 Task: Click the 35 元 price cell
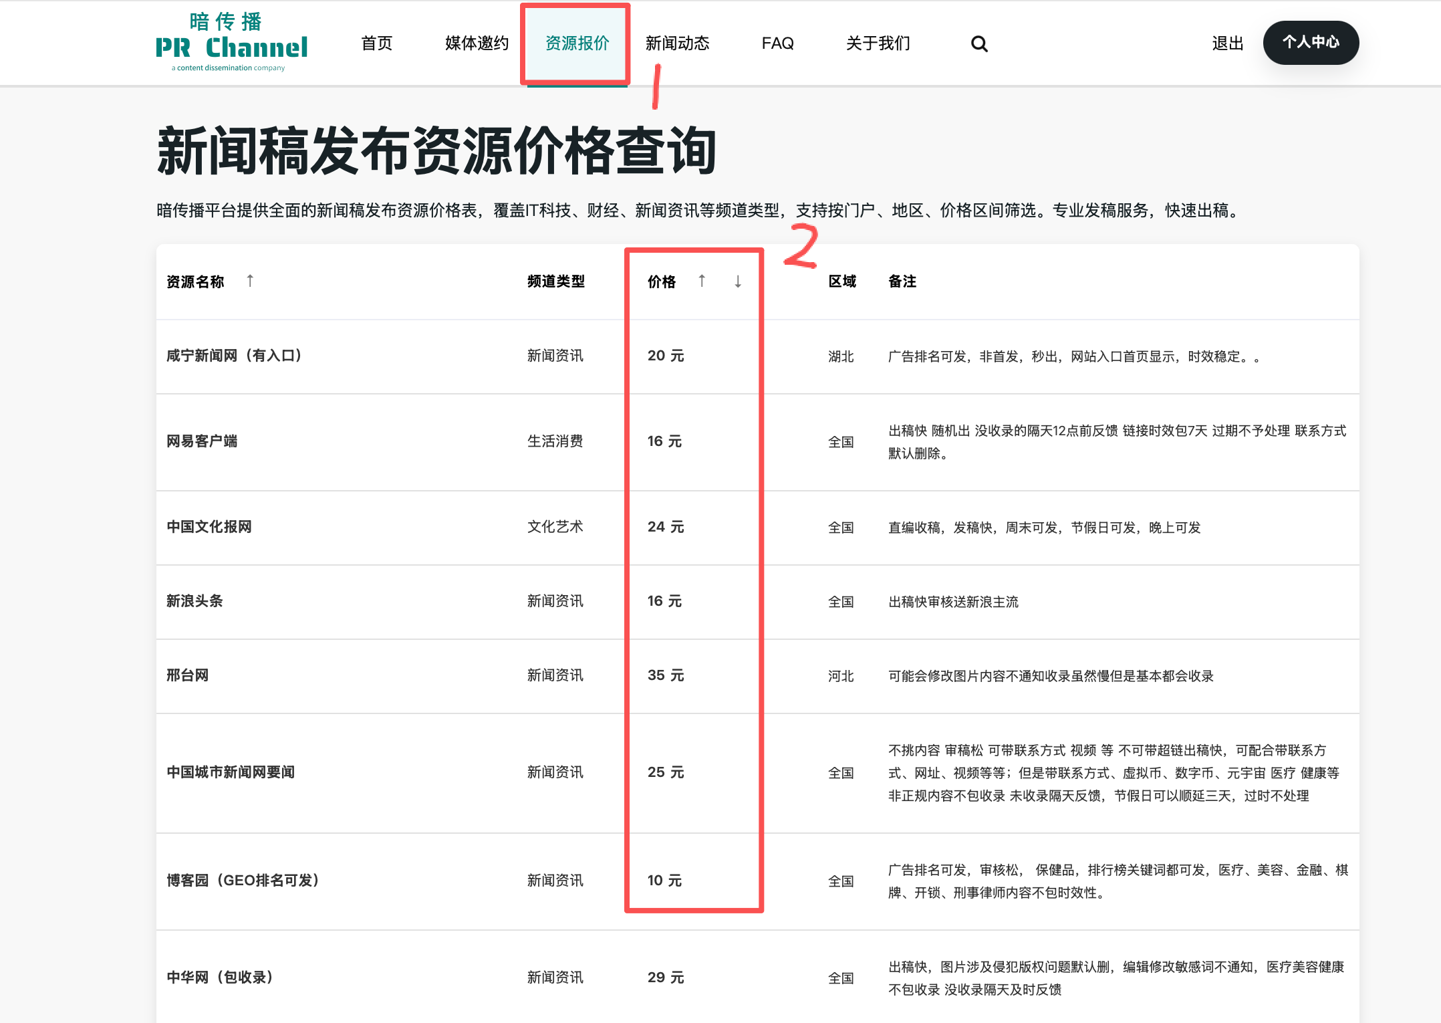(666, 675)
